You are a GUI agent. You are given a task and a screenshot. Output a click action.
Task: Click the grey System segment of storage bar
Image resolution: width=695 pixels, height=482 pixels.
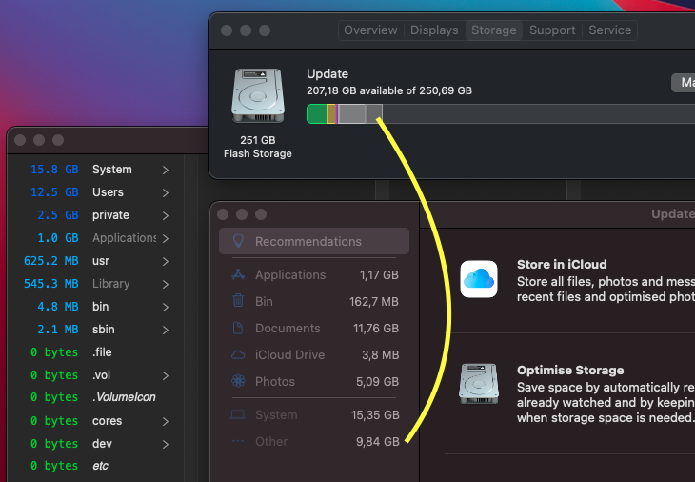tap(352, 114)
